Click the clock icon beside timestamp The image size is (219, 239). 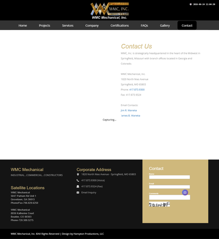point(191,4)
